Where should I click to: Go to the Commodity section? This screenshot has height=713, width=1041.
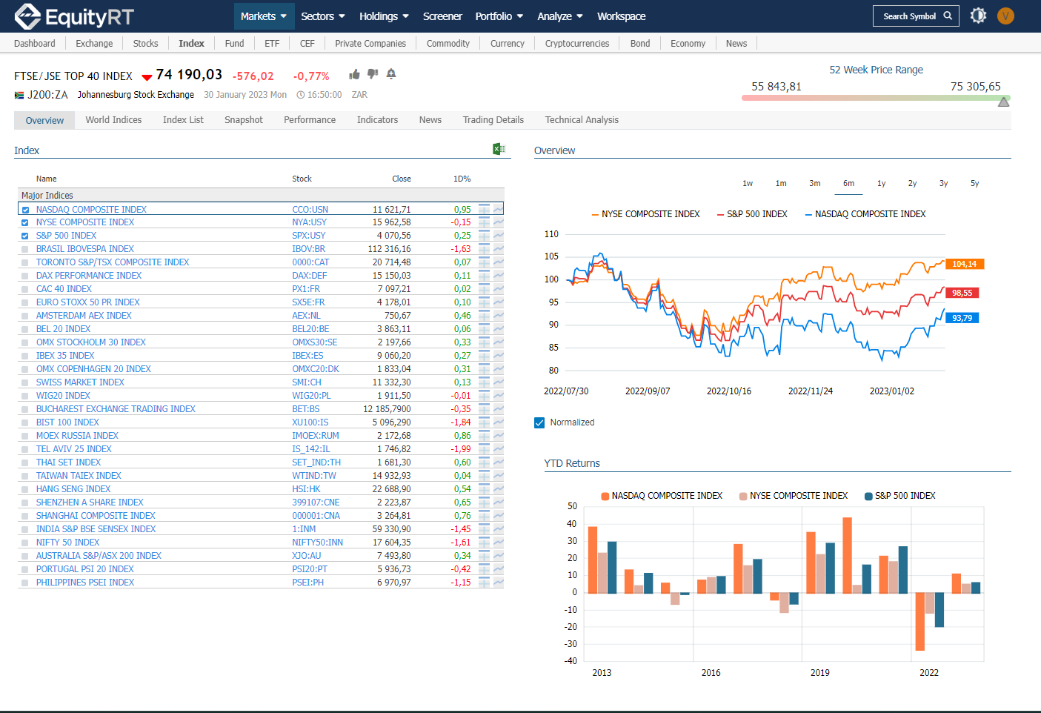pos(448,44)
